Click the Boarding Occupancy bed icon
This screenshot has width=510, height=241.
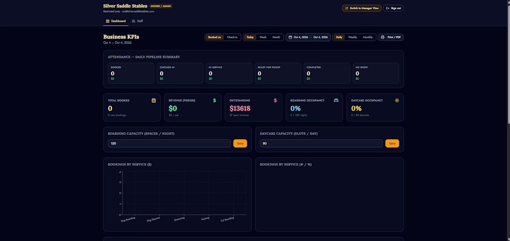(x=336, y=100)
